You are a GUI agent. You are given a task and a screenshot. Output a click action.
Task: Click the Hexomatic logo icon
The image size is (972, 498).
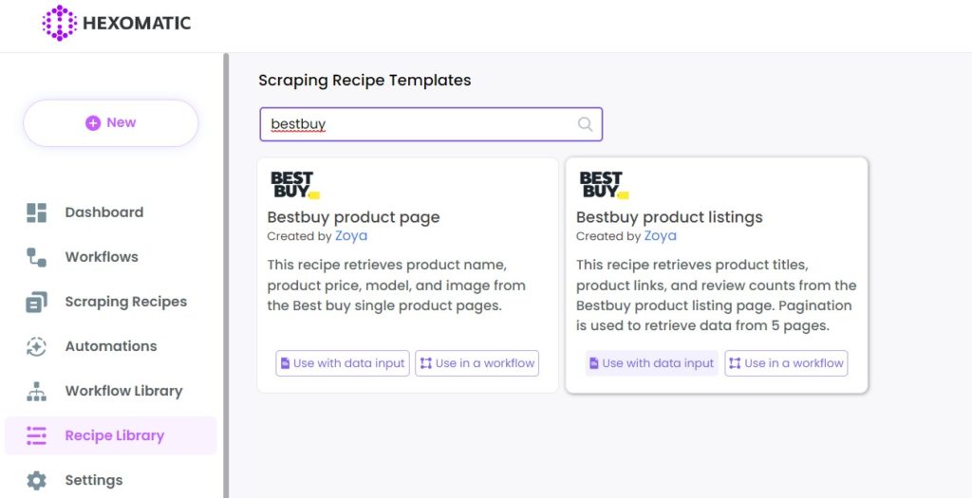(60, 23)
